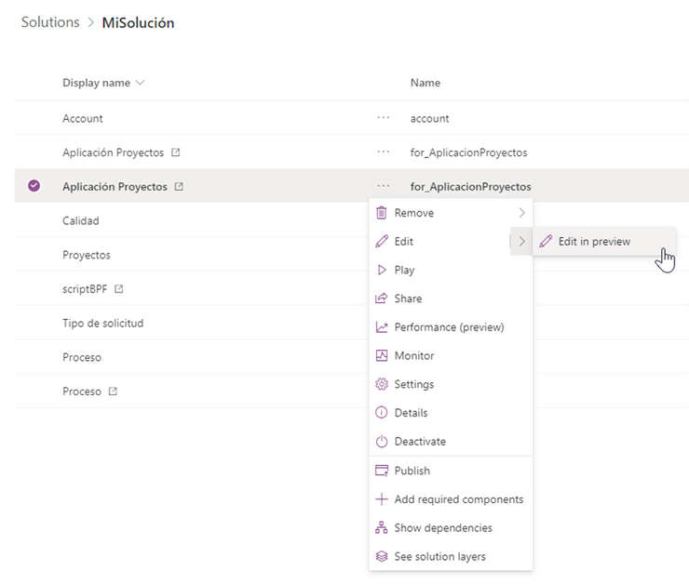Click more options dots on selected row
This screenshot has height=584, width=689.
tap(384, 186)
